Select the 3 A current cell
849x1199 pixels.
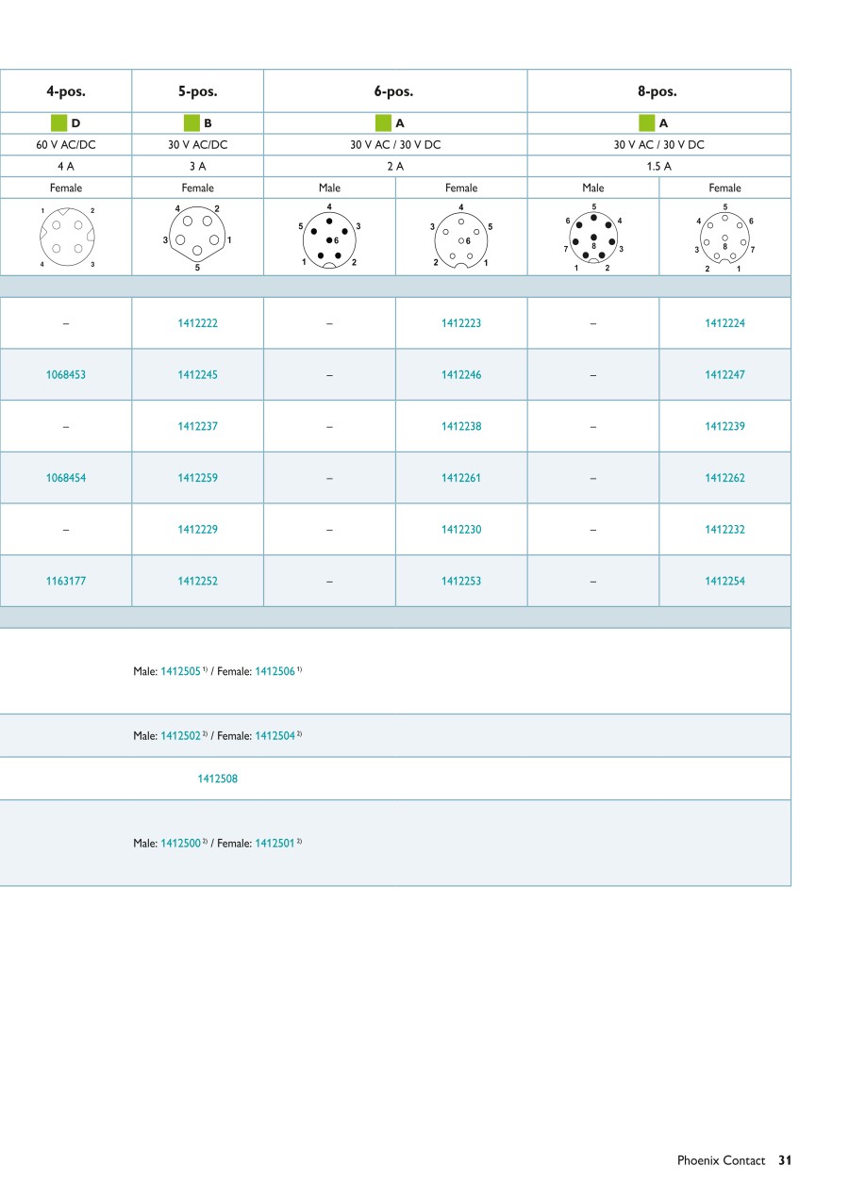point(197,167)
